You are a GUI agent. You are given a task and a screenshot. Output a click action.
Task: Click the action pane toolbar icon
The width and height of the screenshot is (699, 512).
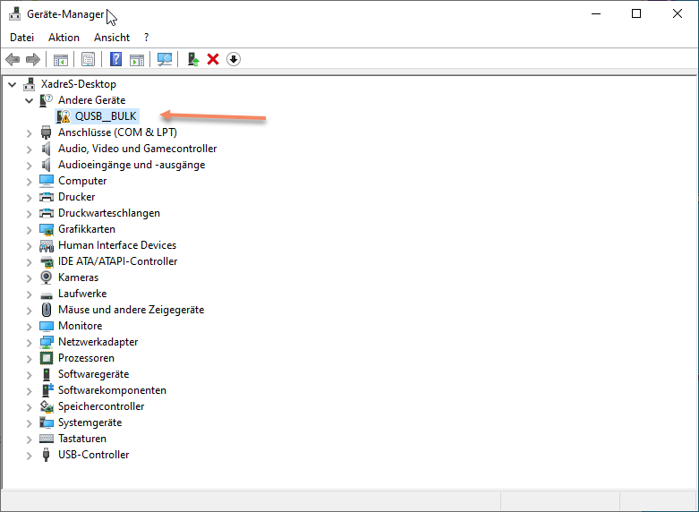137,59
